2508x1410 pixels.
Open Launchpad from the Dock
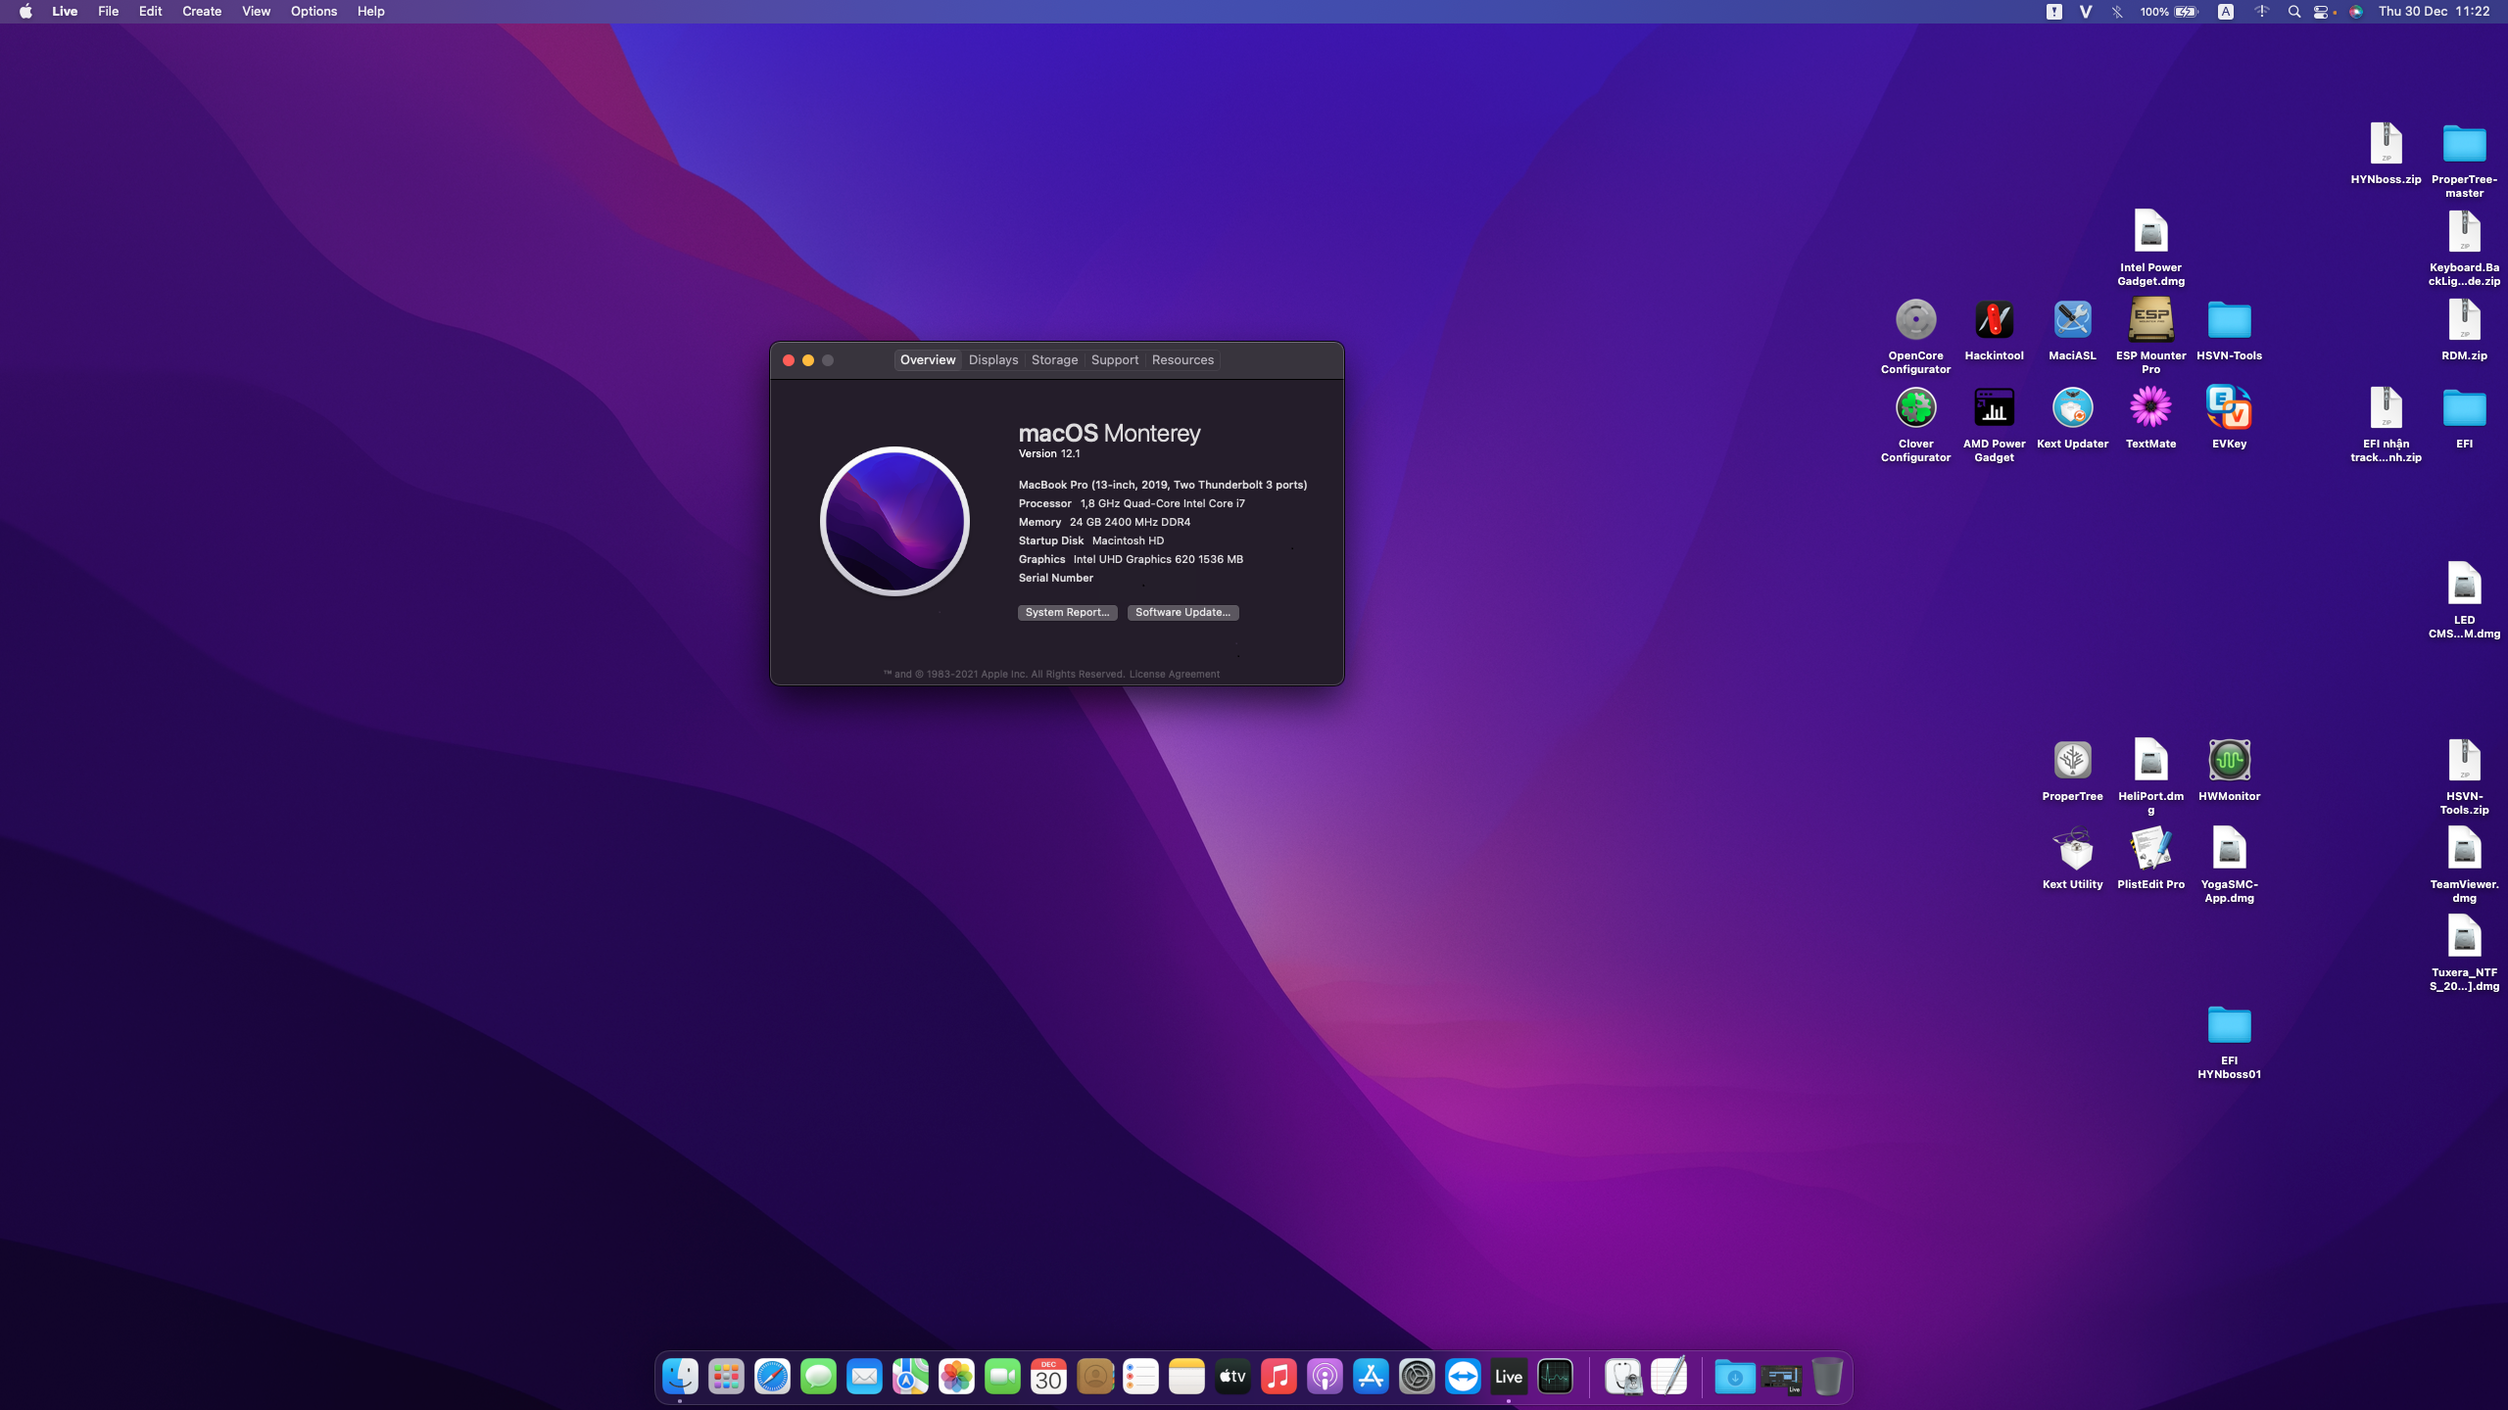pos(726,1377)
